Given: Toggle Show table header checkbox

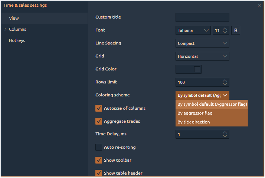Looking at the screenshot, I should [x=99, y=173].
